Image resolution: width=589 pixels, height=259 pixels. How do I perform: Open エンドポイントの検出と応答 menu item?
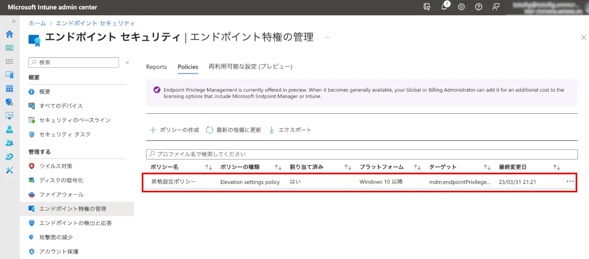(77, 223)
